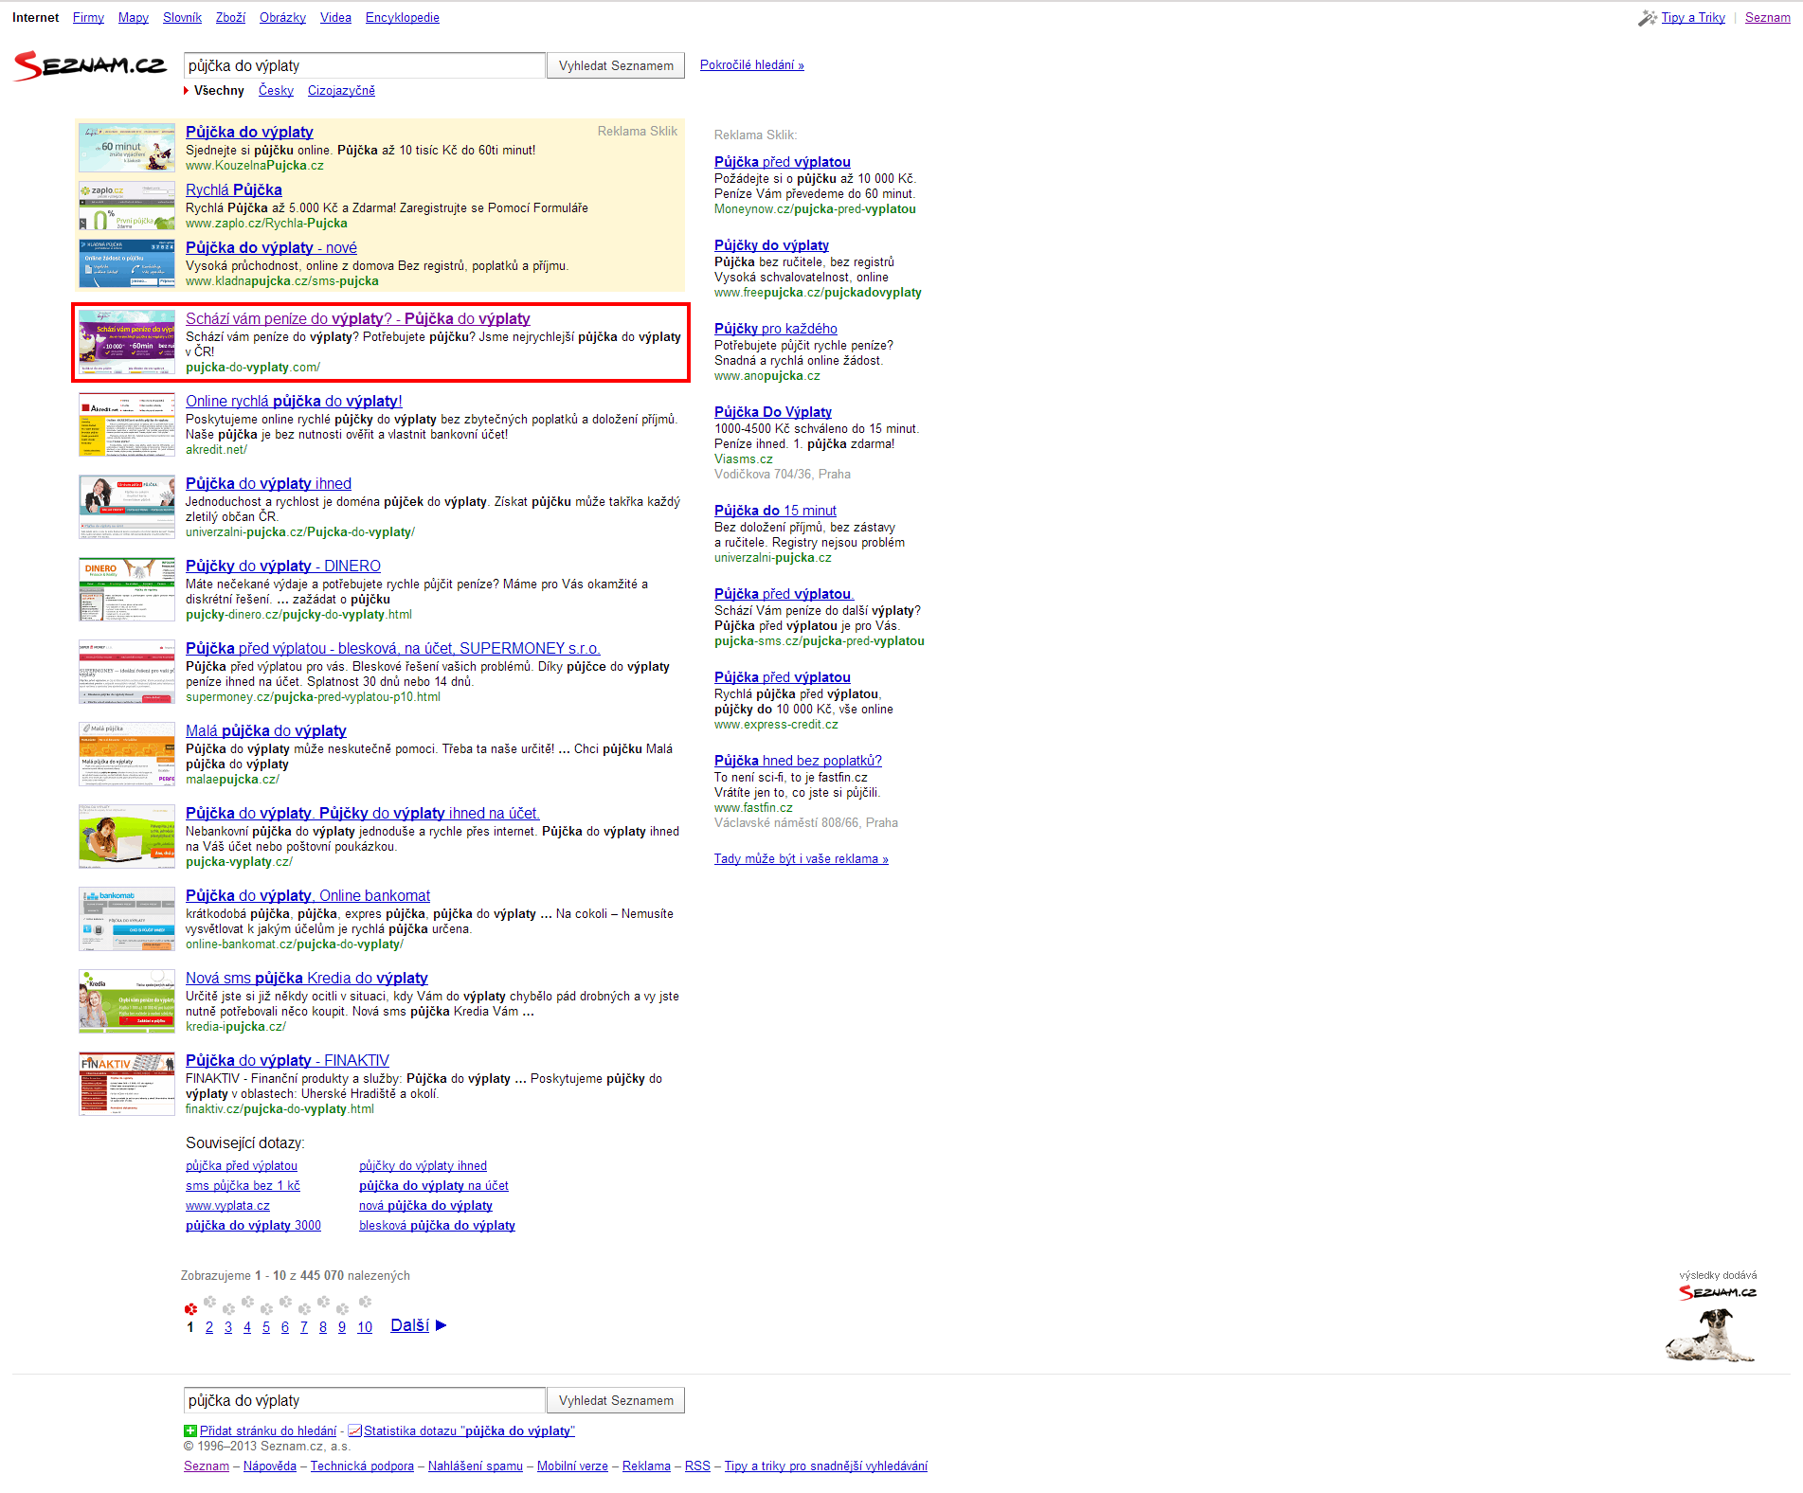Screen dimensions: 1803x1493
Task: Open the Malá půjčka result thumbnail
Action: 127,754
